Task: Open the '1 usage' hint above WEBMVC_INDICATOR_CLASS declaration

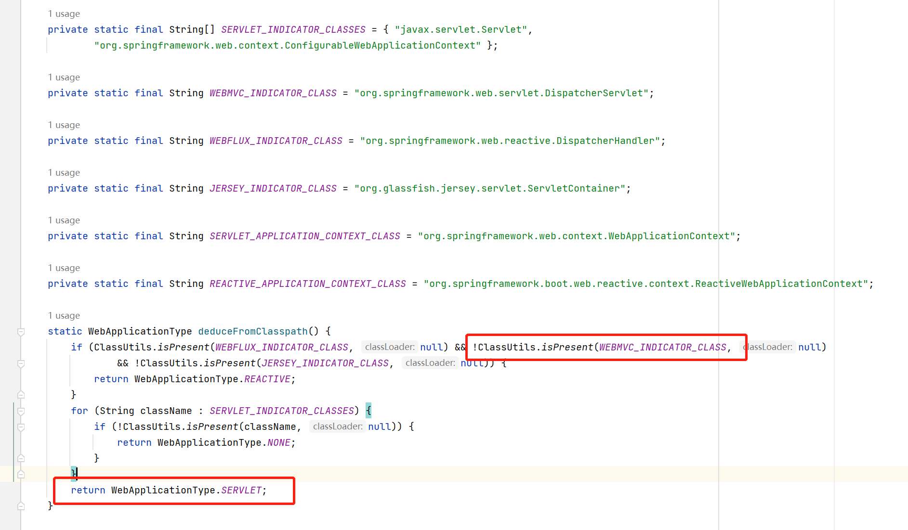Action: tap(64, 78)
